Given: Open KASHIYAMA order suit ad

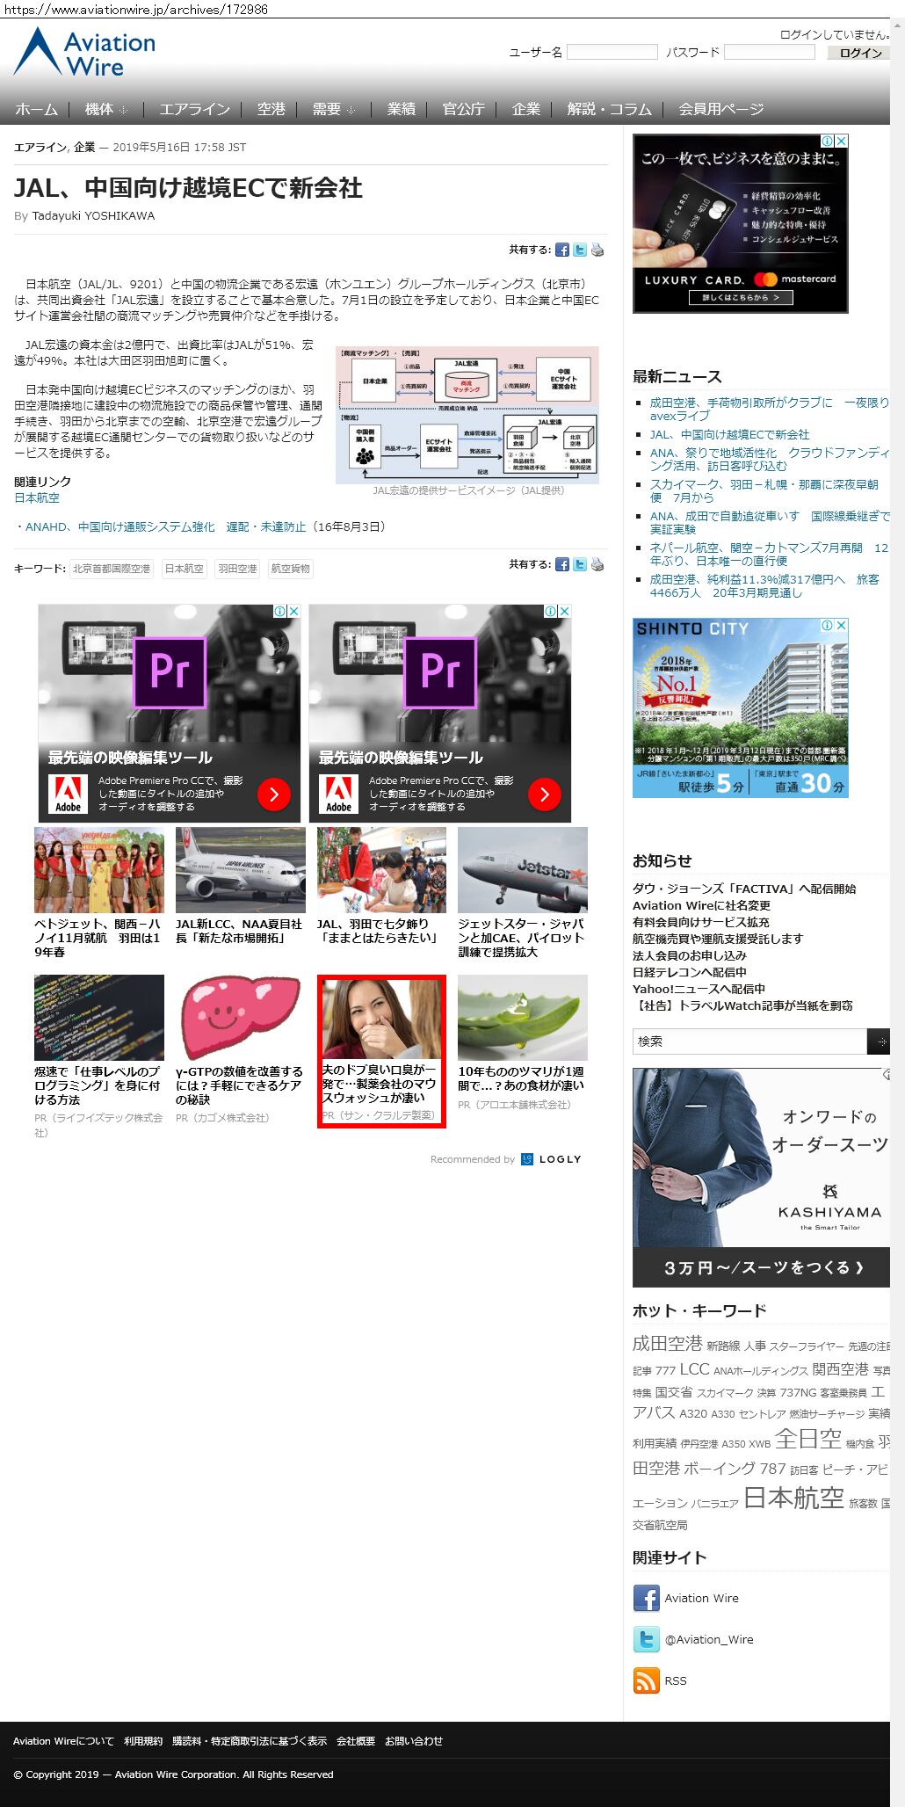Looking at the screenshot, I should (x=761, y=1178).
